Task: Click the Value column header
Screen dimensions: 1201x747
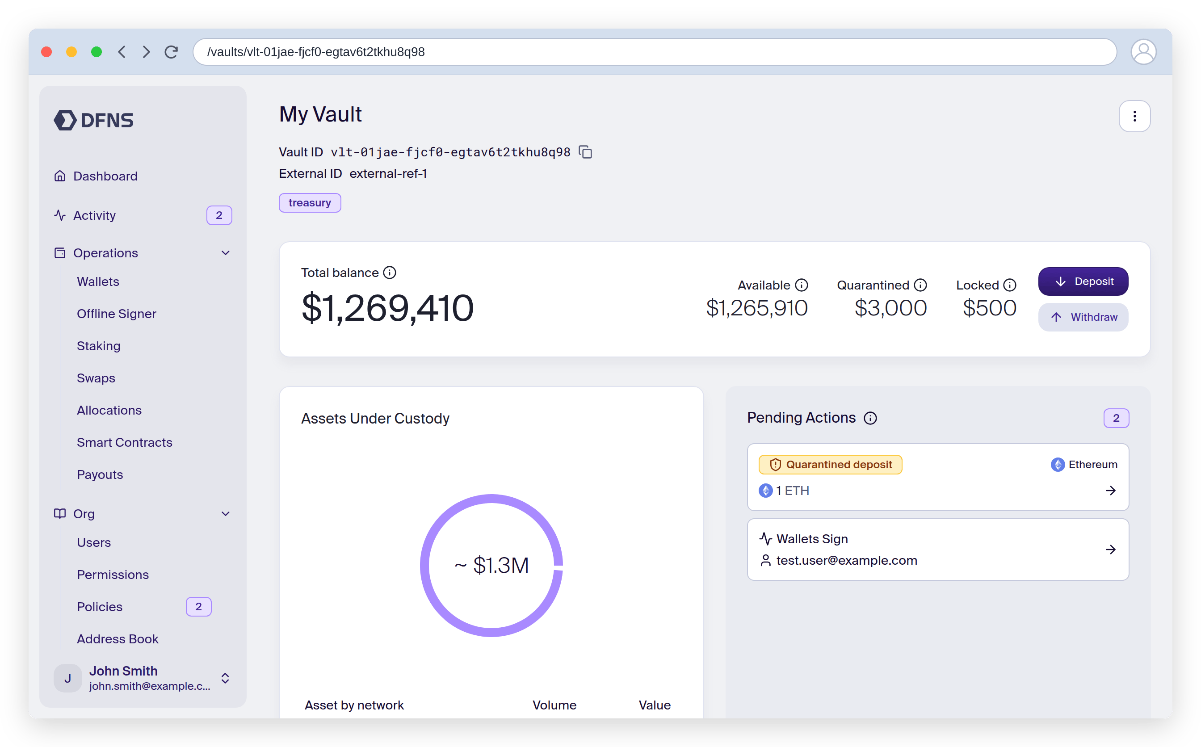Action: click(654, 705)
